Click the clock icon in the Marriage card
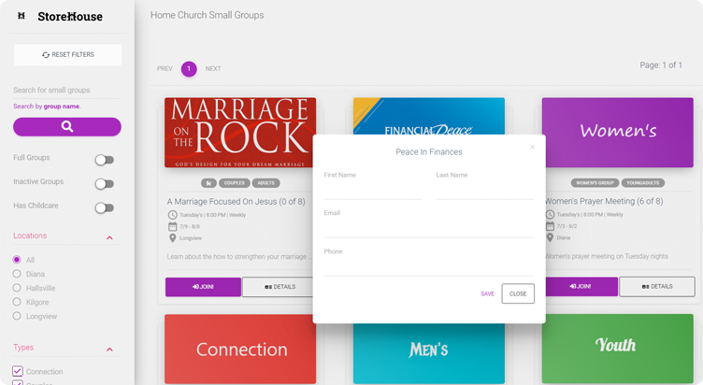Viewport: 703px width, 385px height. [x=173, y=215]
